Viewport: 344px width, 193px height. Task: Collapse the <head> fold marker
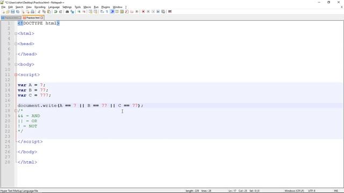16,44
